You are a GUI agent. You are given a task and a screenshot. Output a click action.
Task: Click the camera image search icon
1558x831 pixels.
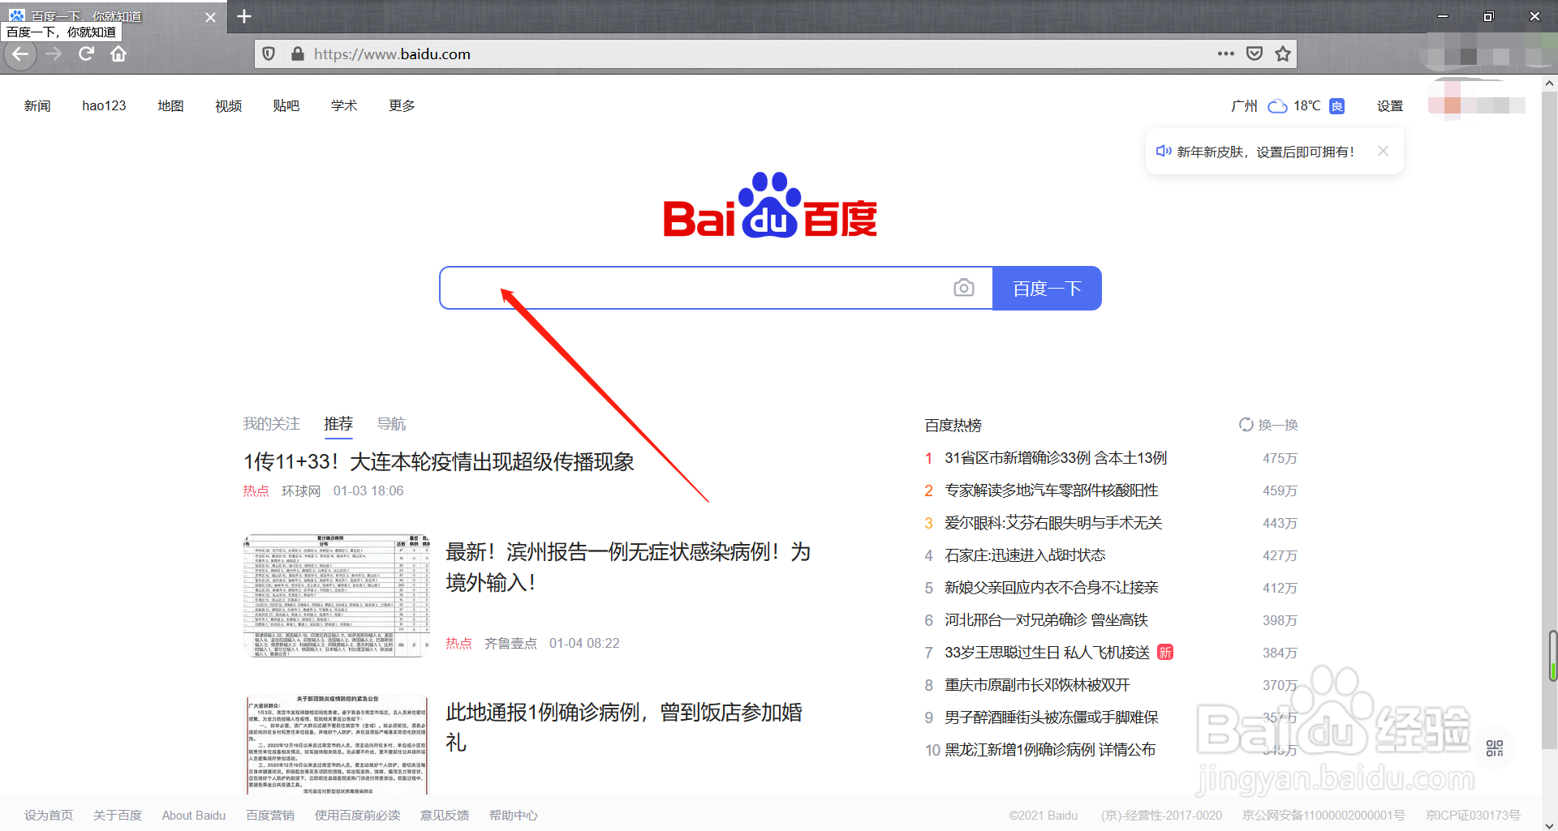[964, 288]
